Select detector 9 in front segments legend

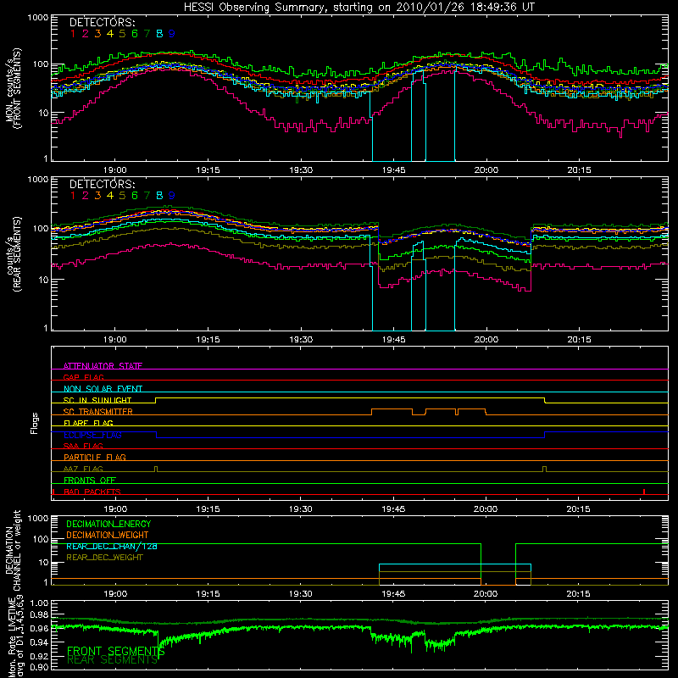(x=172, y=33)
